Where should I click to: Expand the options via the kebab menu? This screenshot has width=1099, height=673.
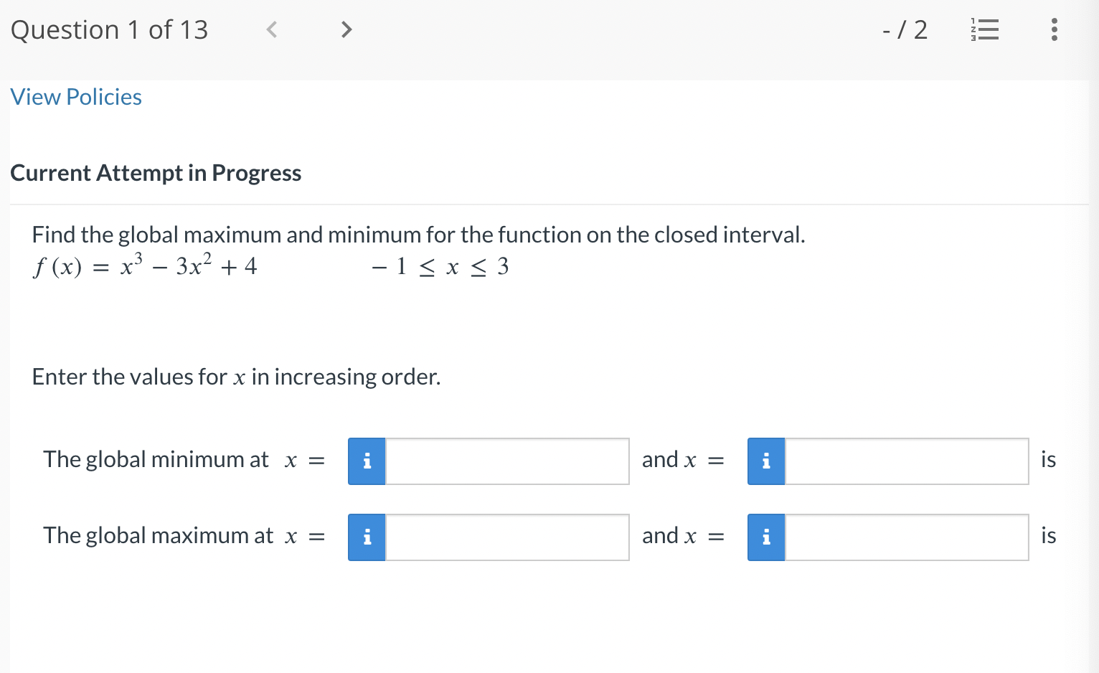(1054, 29)
